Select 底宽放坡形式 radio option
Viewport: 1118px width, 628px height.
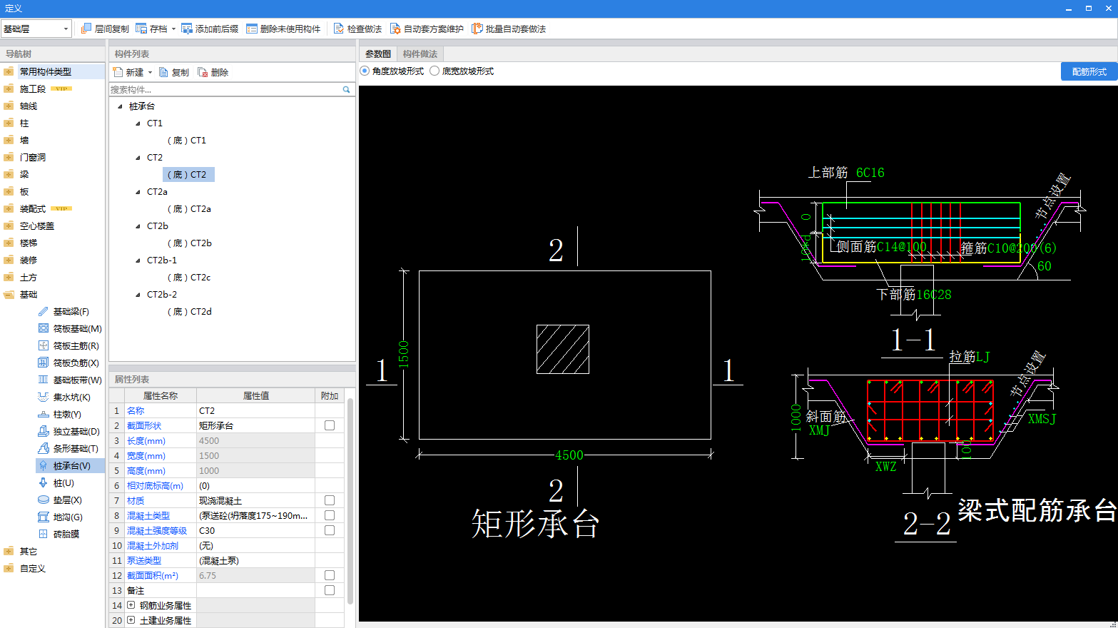point(435,71)
